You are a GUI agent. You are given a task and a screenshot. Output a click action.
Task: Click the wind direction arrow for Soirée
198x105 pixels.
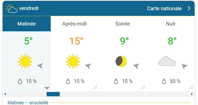pyautogui.click(x=136, y=66)
